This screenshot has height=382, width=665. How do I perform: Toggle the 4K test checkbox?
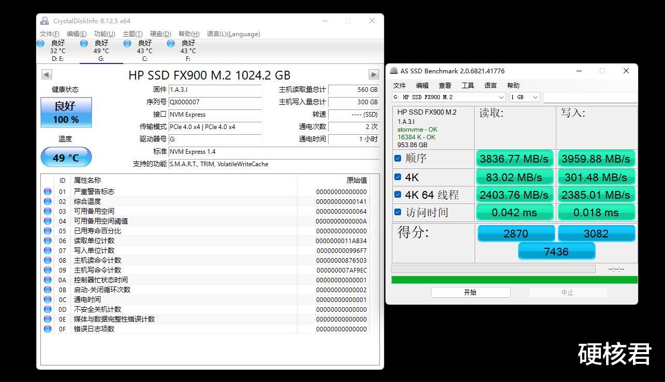pyautogui.click(x=396, y=177)
